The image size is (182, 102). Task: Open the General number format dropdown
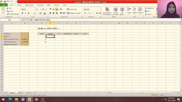(100, 9)
